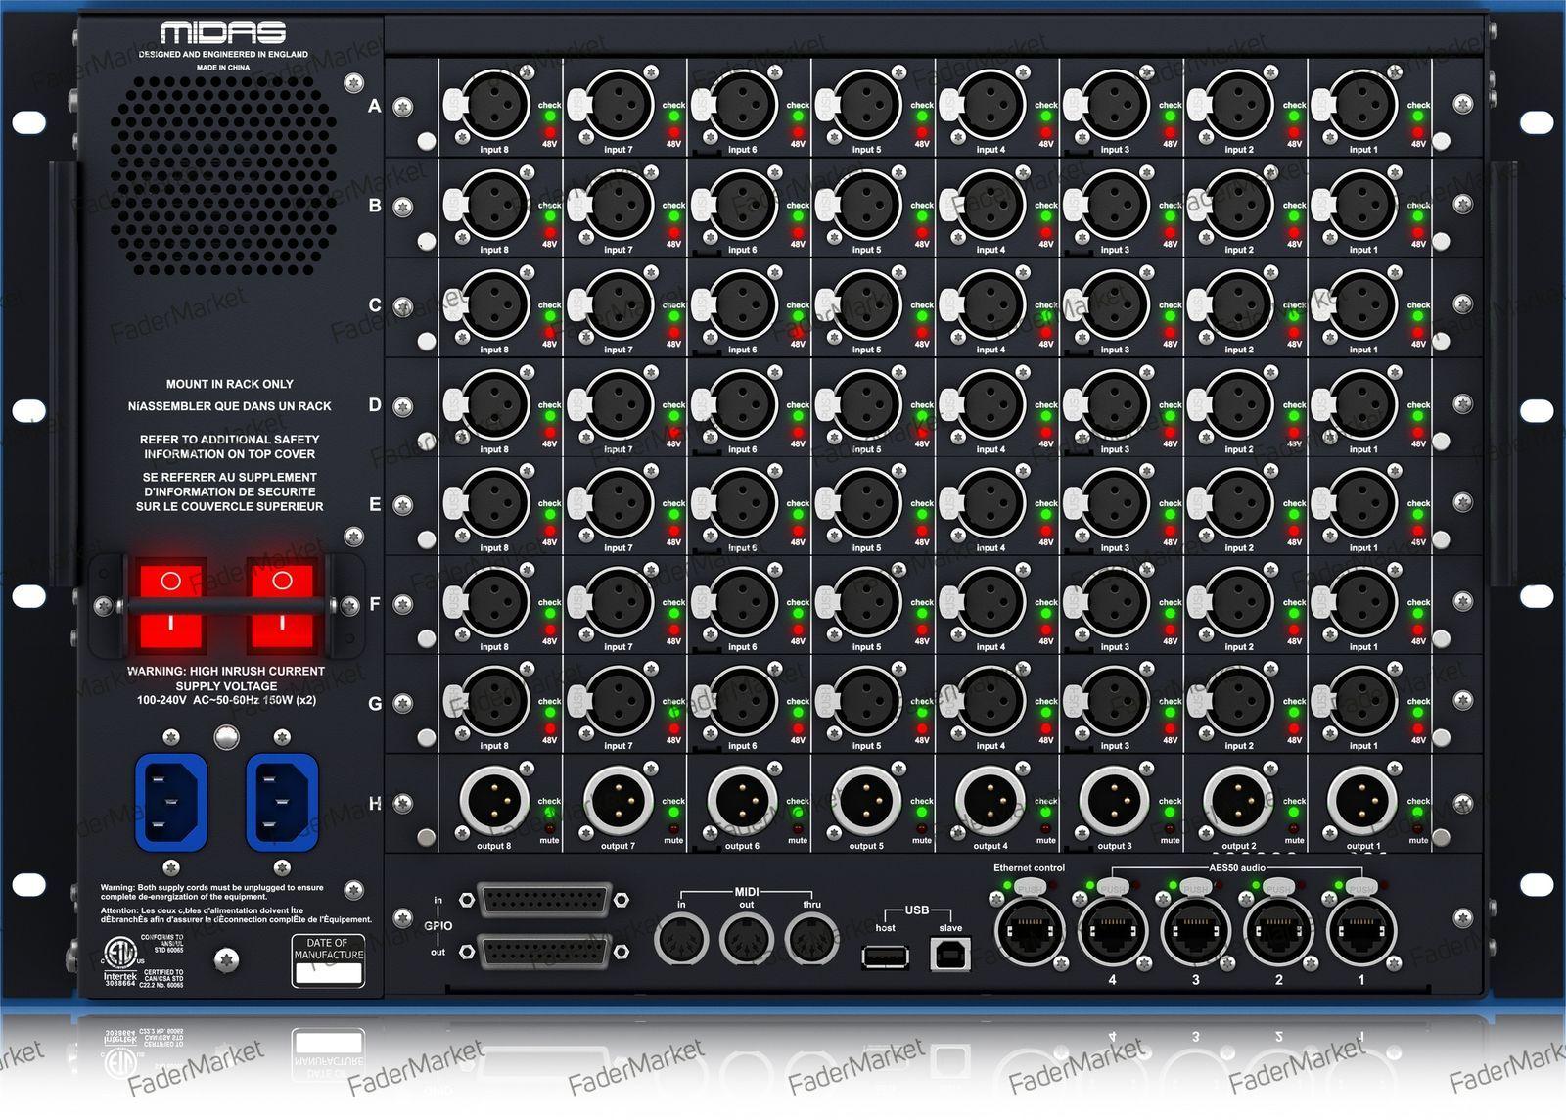
Task: Click the push release tab above AES50 port 4
Action: [1113, 887]
